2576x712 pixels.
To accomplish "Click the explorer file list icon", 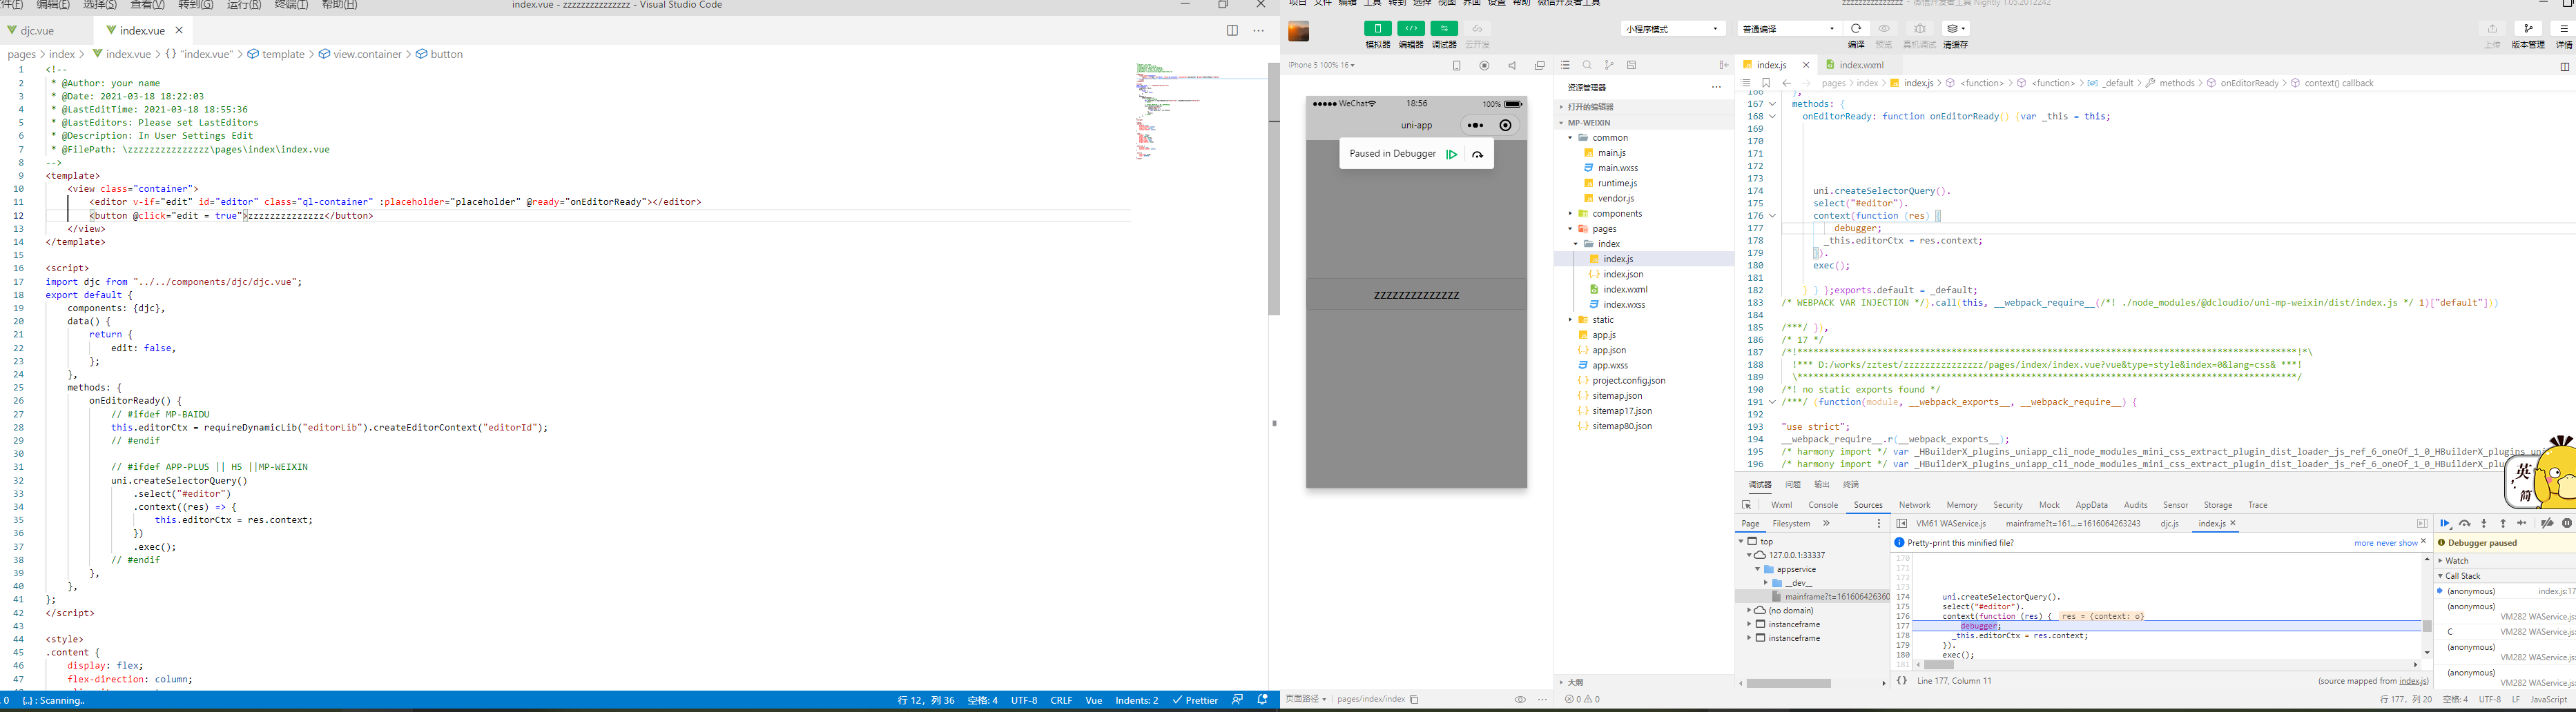I will point(1565,66).
